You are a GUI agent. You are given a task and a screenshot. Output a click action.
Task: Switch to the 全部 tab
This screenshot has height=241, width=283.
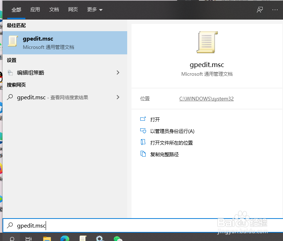click(x=16, y=9)
